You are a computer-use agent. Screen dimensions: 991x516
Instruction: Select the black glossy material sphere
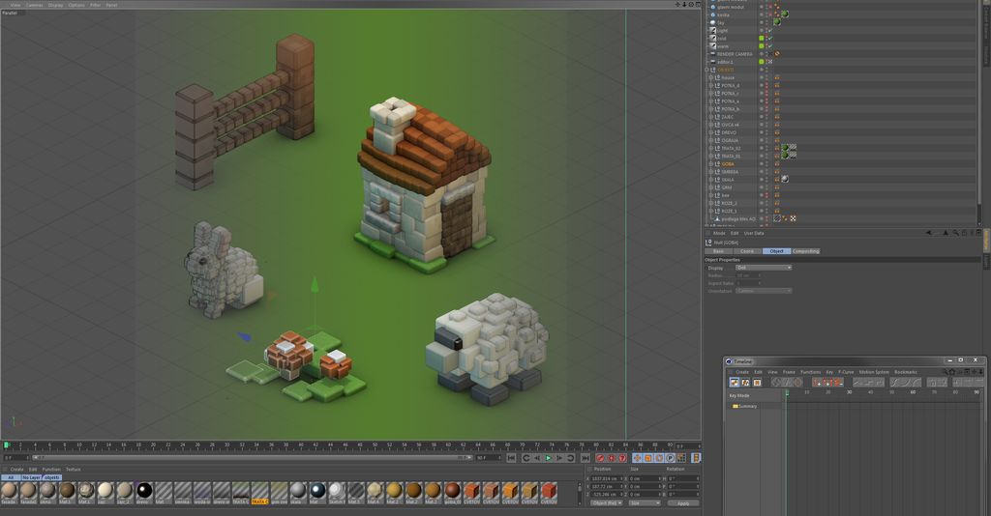click(x=143, y=490)
